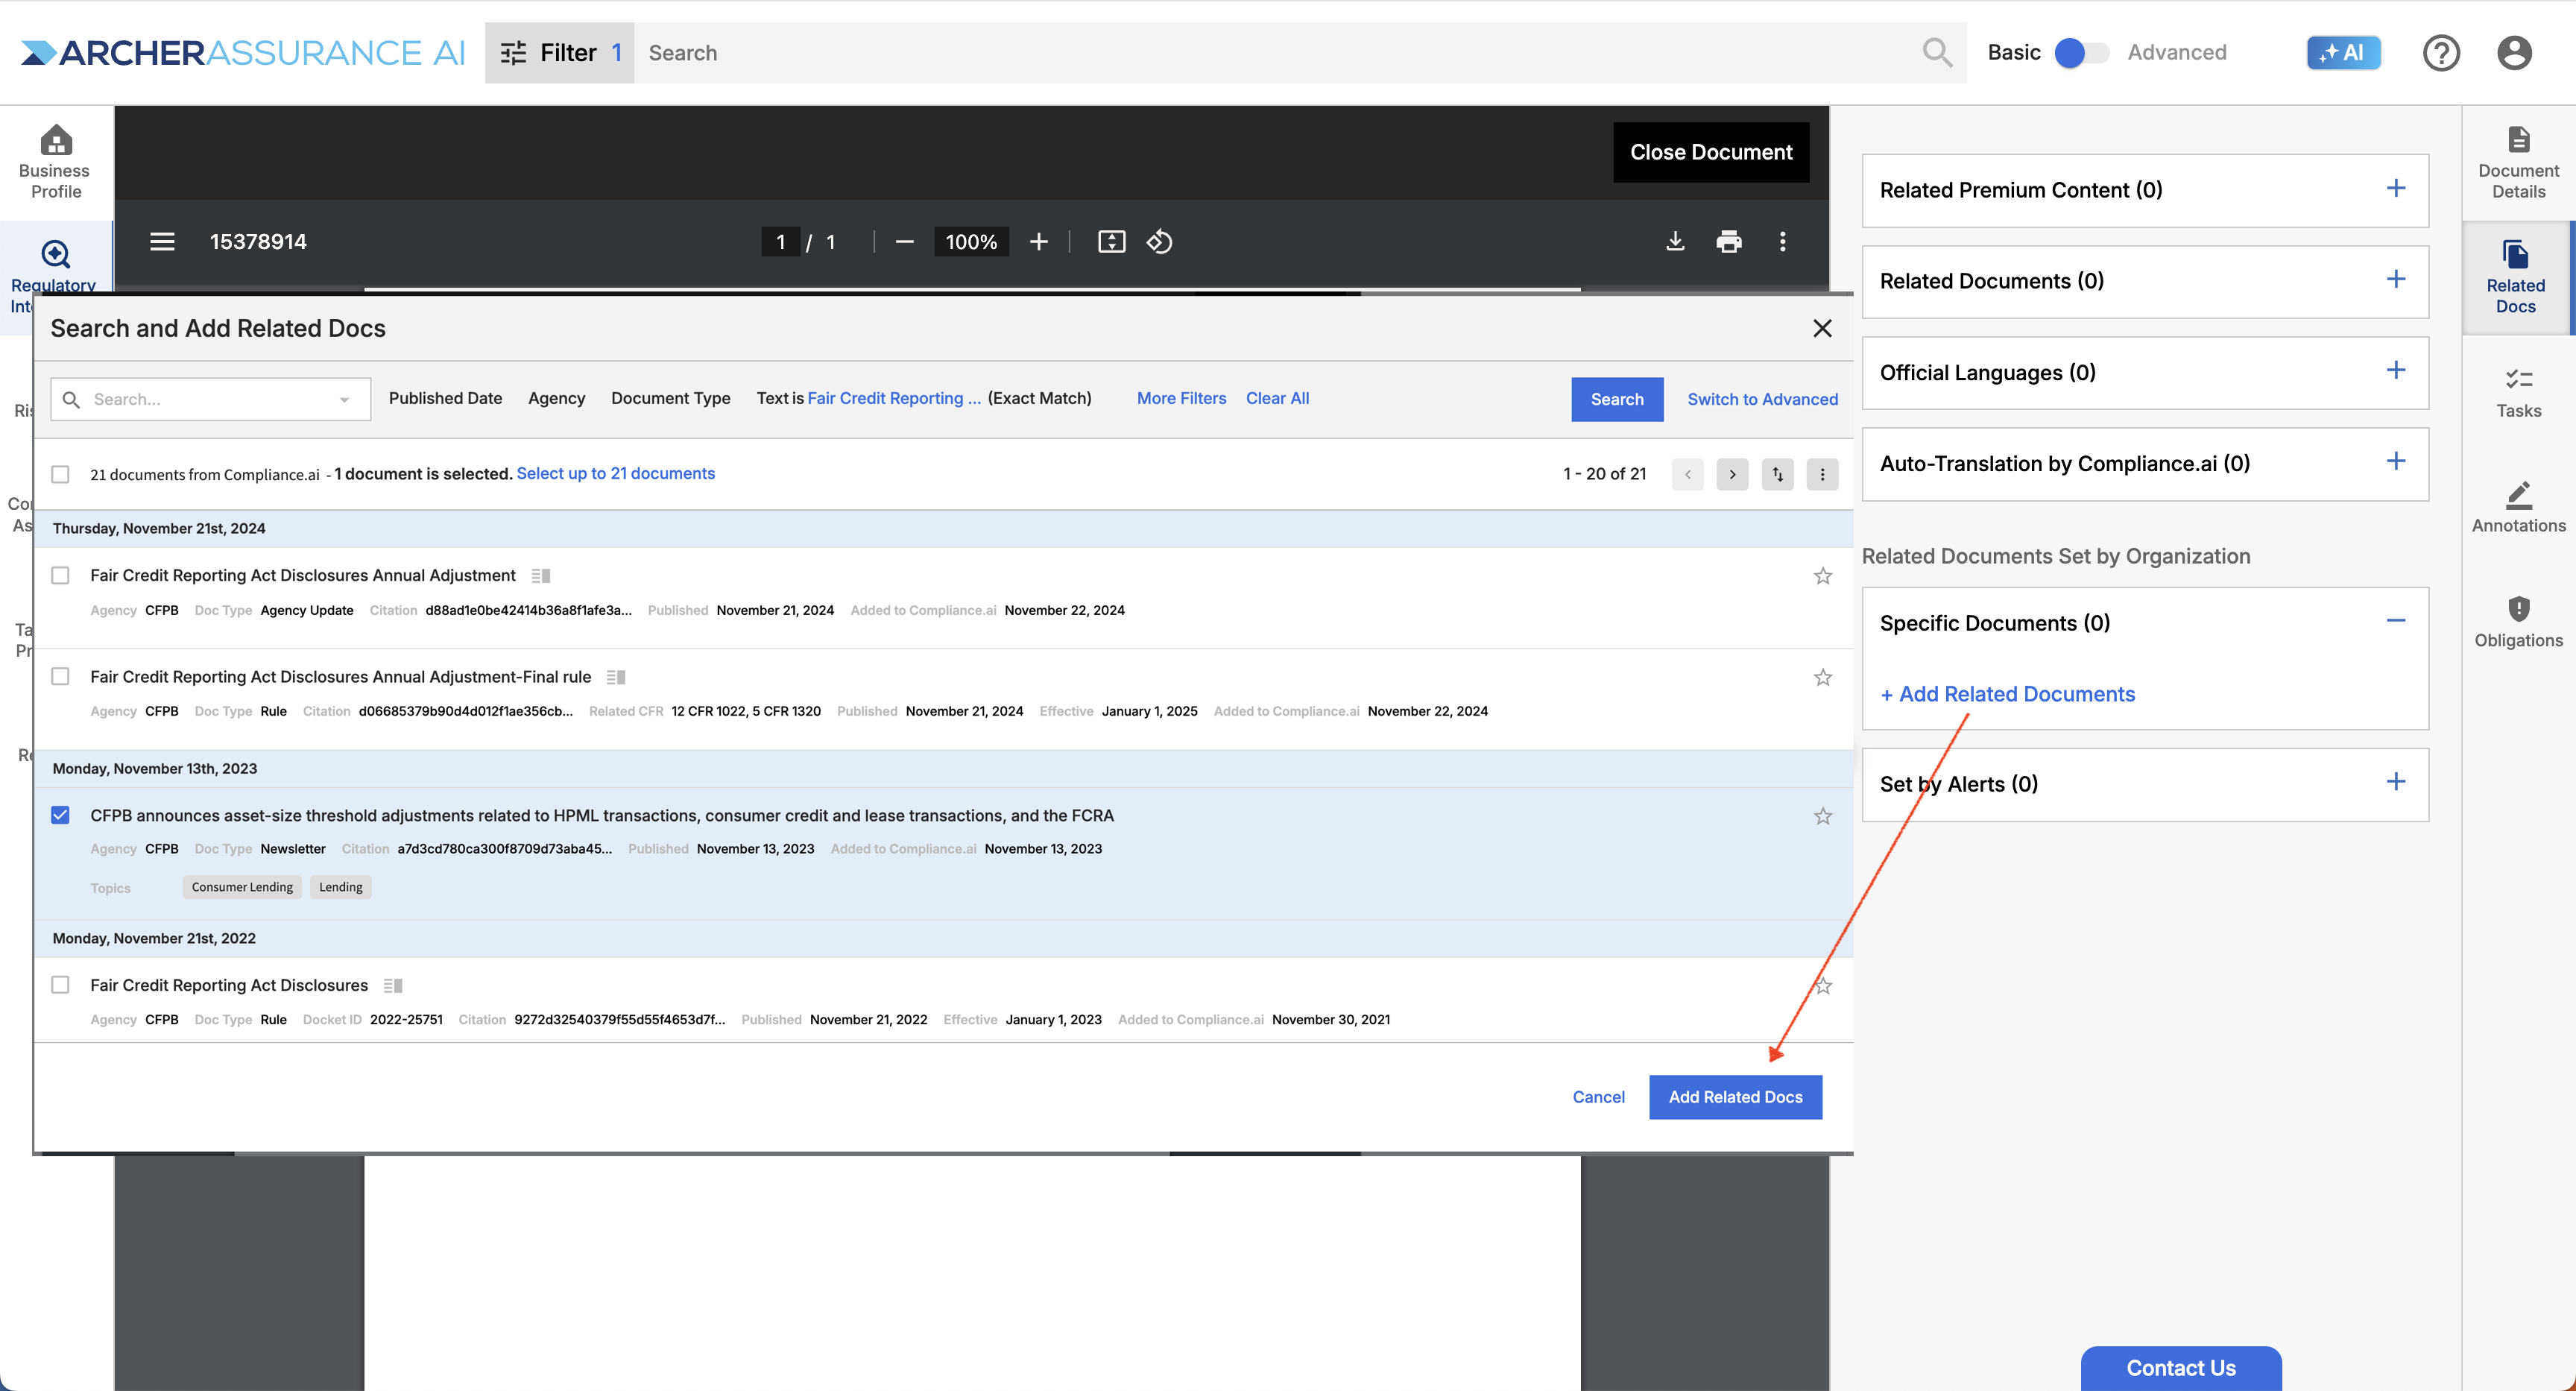
Task: Open the Obligations sidebar panel
Action: coord(2518,622)
